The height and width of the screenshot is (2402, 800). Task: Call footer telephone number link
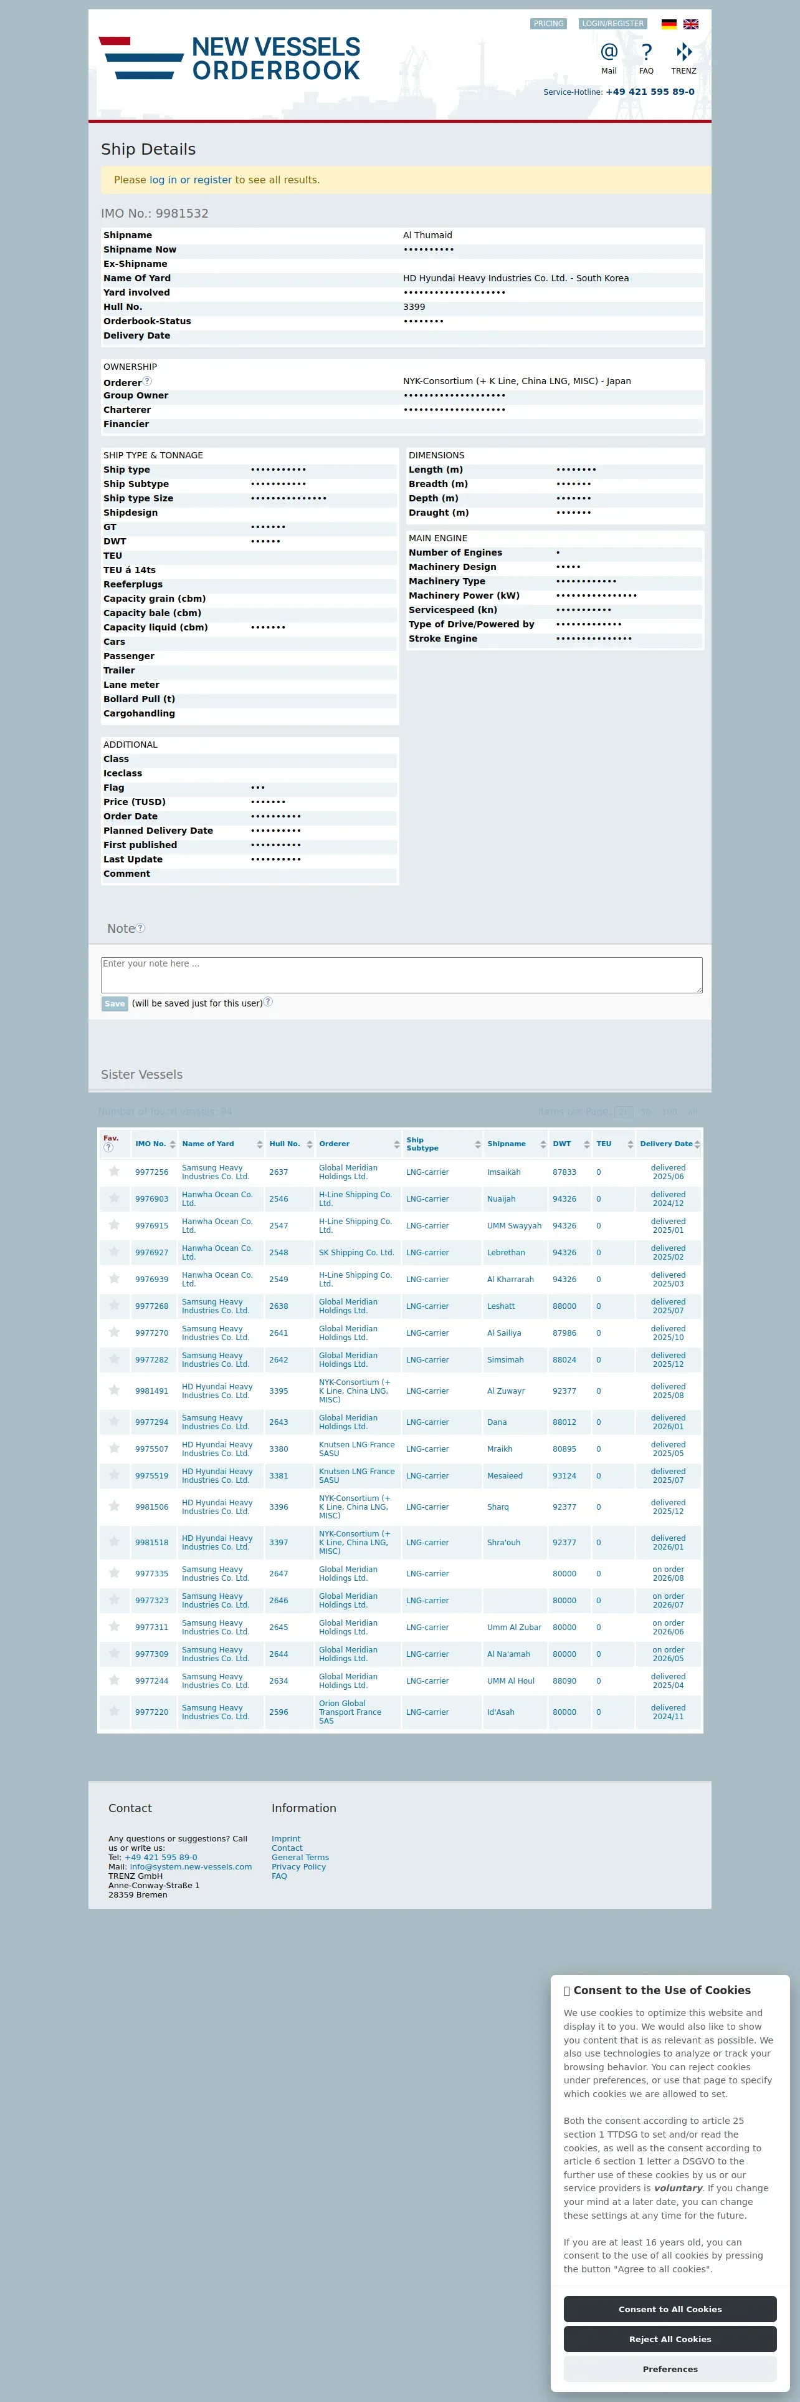(x=161, y=1858)
